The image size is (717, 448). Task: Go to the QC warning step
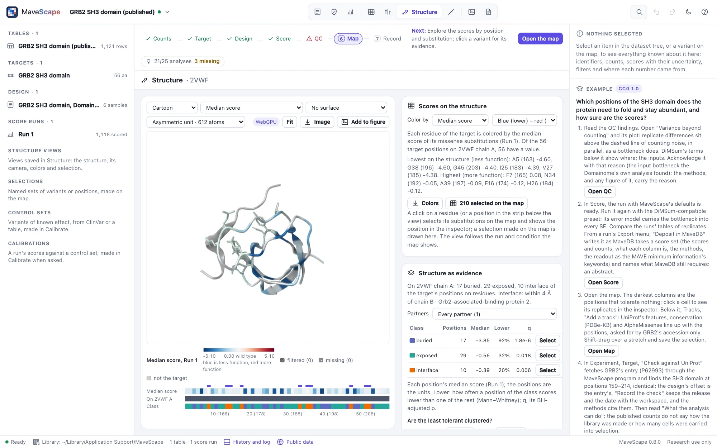click(314, 39)
